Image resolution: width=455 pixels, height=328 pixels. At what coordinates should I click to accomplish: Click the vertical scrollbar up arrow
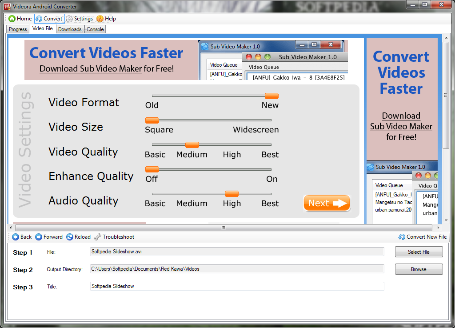pyautogui.click(x=446, y=37)
